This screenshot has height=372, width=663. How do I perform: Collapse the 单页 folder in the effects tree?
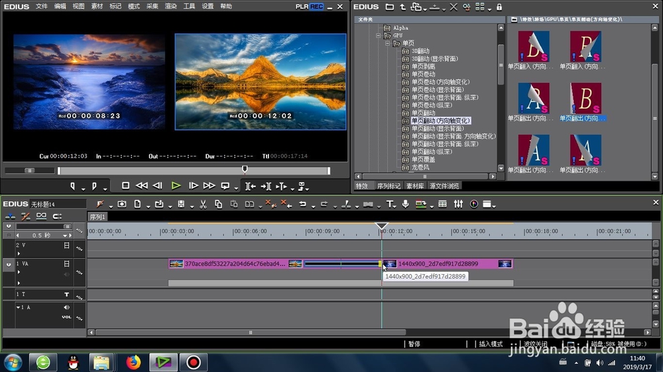point(387,43)
